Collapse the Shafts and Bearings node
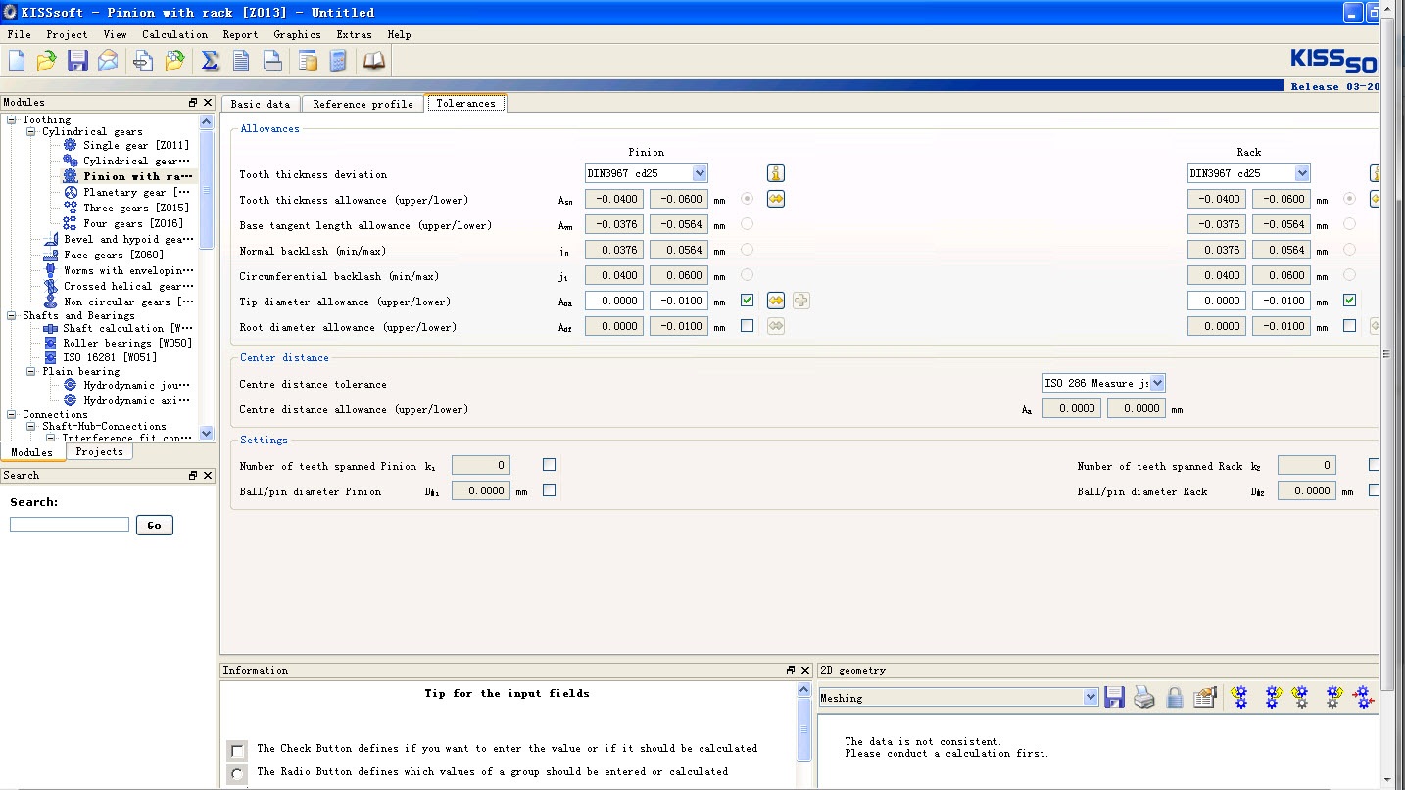 click(x=12, y=316)
